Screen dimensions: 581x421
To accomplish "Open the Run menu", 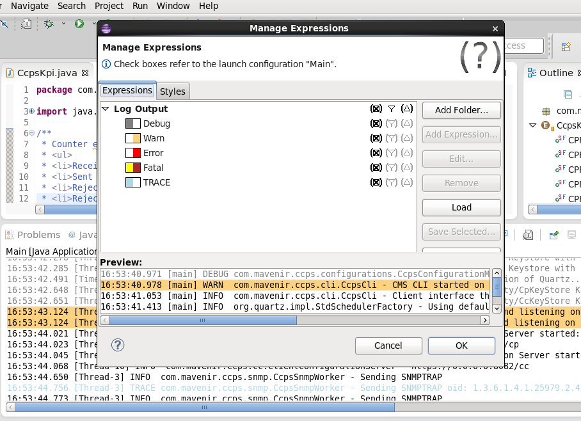I will (140, 6).
